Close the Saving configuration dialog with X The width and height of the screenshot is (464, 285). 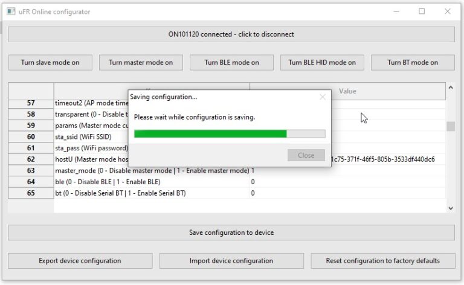click(x=323, y=97)
